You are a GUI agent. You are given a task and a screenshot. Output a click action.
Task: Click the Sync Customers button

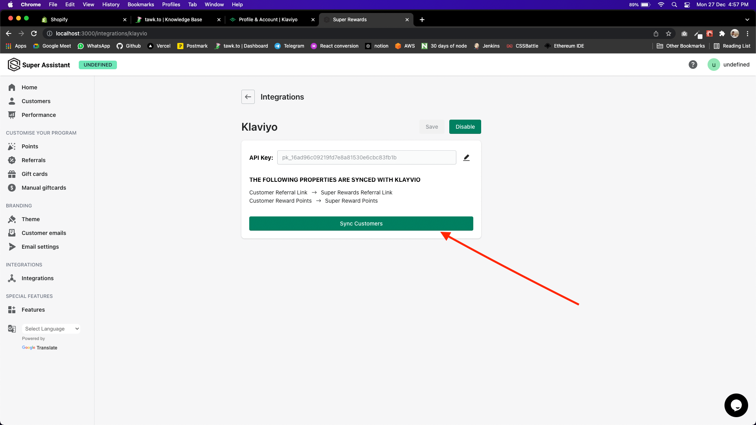click(361, 224)
